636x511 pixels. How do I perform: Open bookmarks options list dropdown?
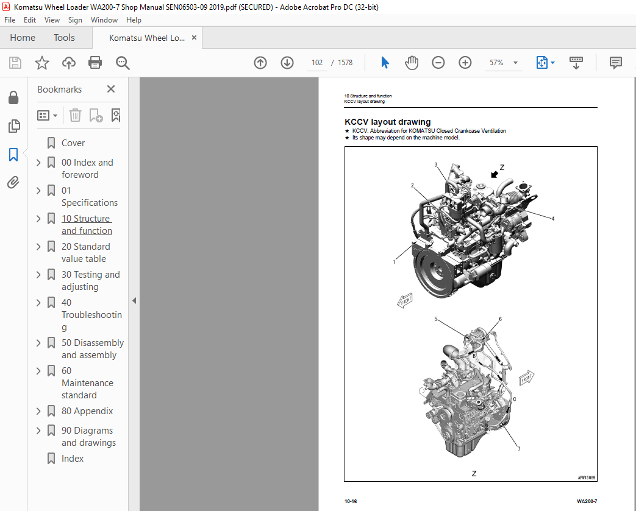48,116
